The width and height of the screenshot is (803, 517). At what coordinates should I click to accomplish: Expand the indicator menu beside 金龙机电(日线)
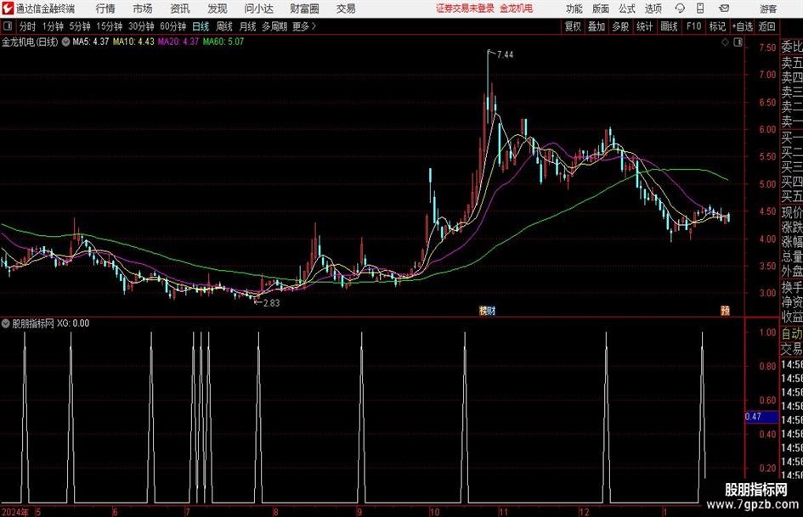(x=65, y=42)
